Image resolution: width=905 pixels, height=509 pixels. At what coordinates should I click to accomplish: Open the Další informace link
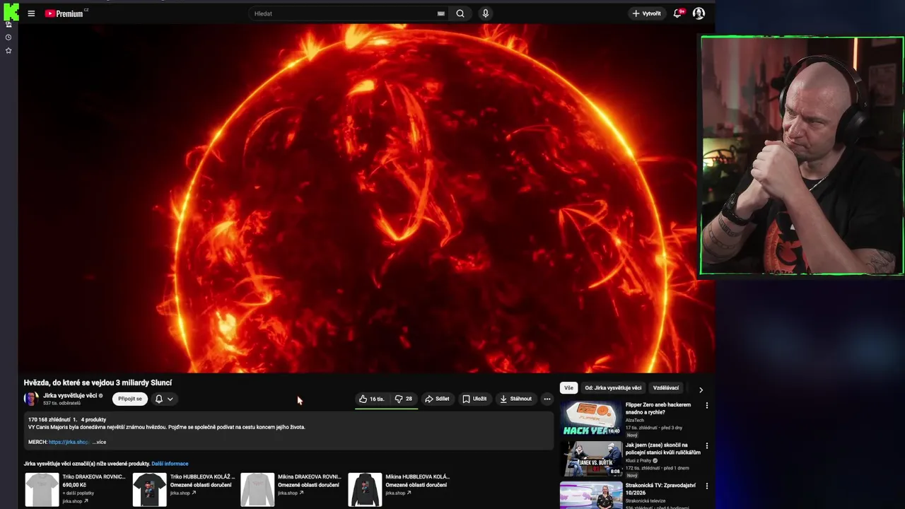[170, 464]
